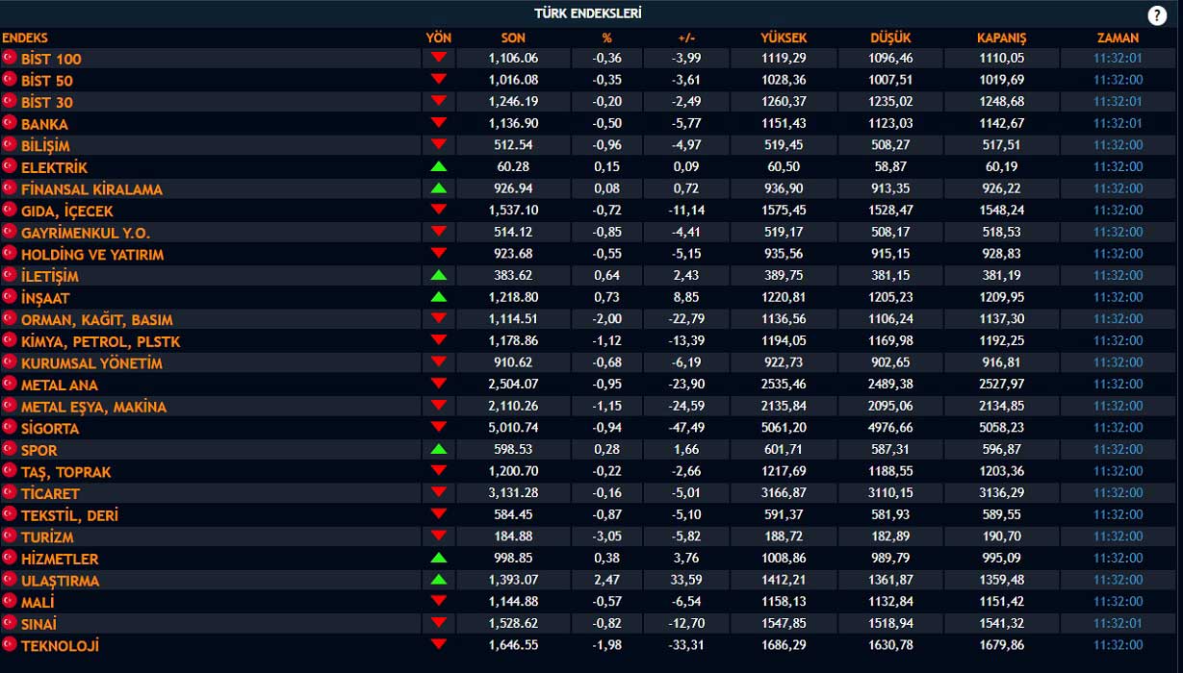This screenshot has width=1183, height=673.
Task: Sort by the +/- column header
Action: 686,38
